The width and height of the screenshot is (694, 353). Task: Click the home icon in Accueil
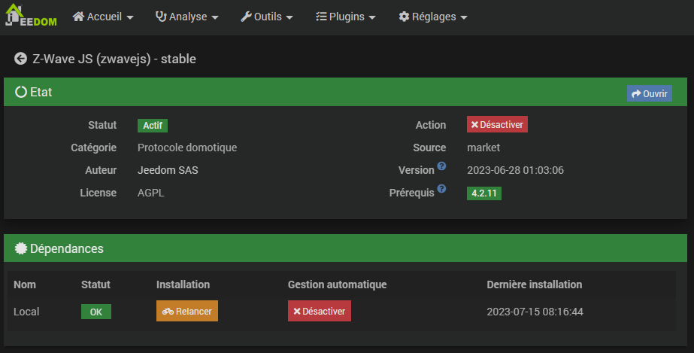[78, 17]
